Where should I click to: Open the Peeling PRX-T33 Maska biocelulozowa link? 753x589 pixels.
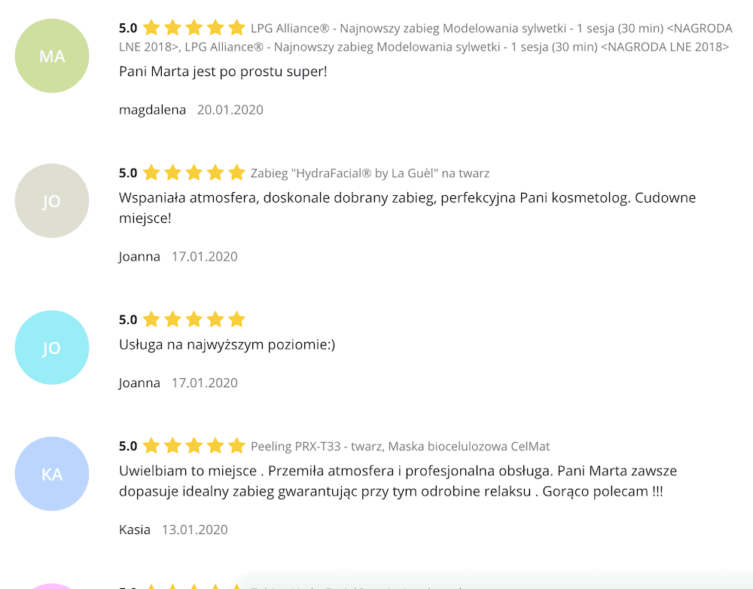point(400,446)
